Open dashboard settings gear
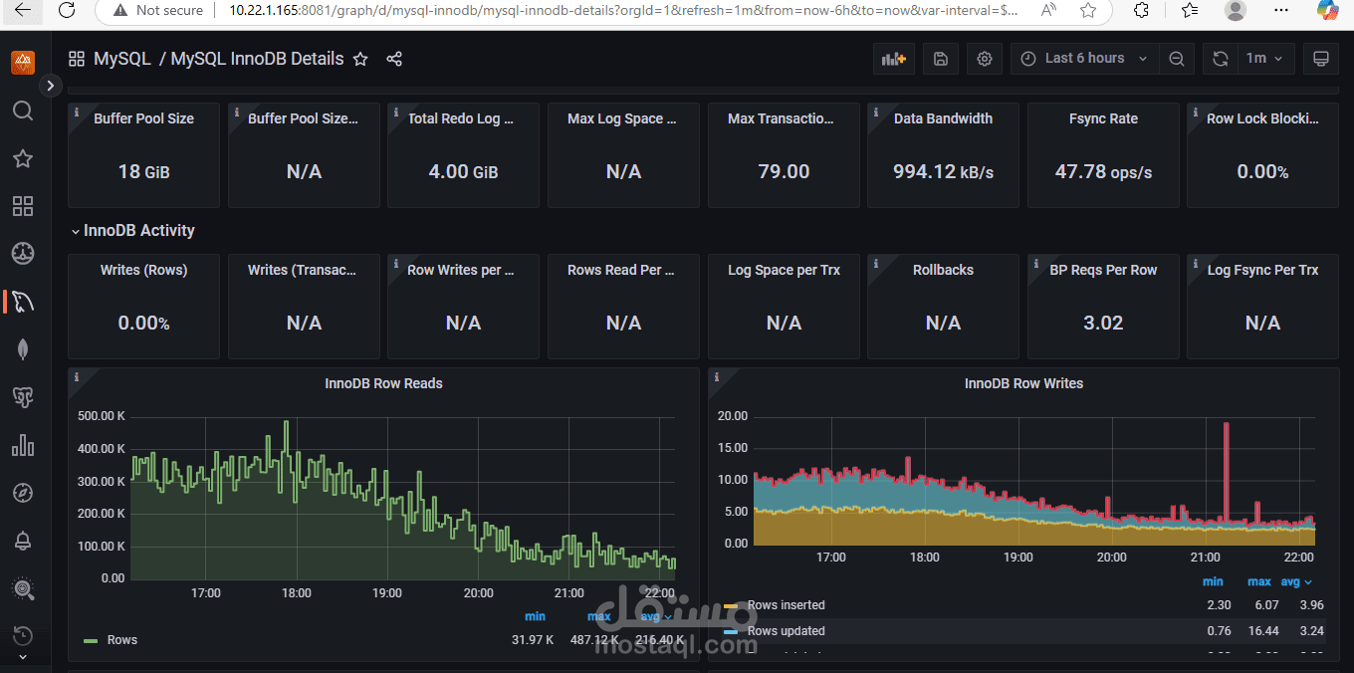This screenshot has width=1354, height=673. 985,59
